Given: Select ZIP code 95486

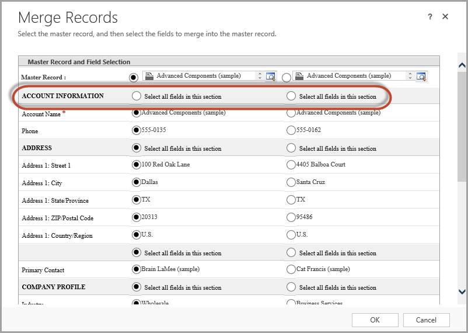Looking at the screenshot, I should click(291, 217).
